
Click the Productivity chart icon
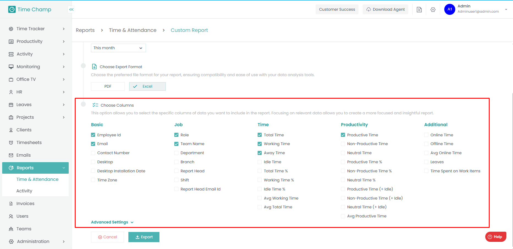[x=11, y=41]
